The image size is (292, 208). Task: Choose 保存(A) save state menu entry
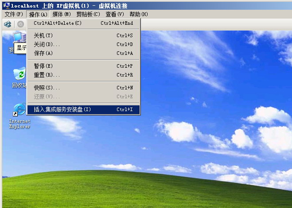point(83,53)
